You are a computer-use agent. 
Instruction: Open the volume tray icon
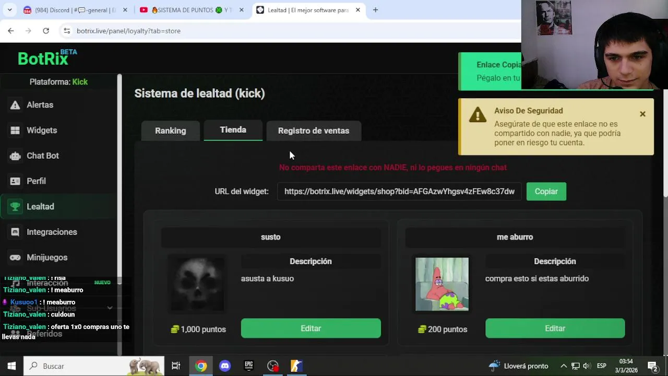tap(587, 366)
